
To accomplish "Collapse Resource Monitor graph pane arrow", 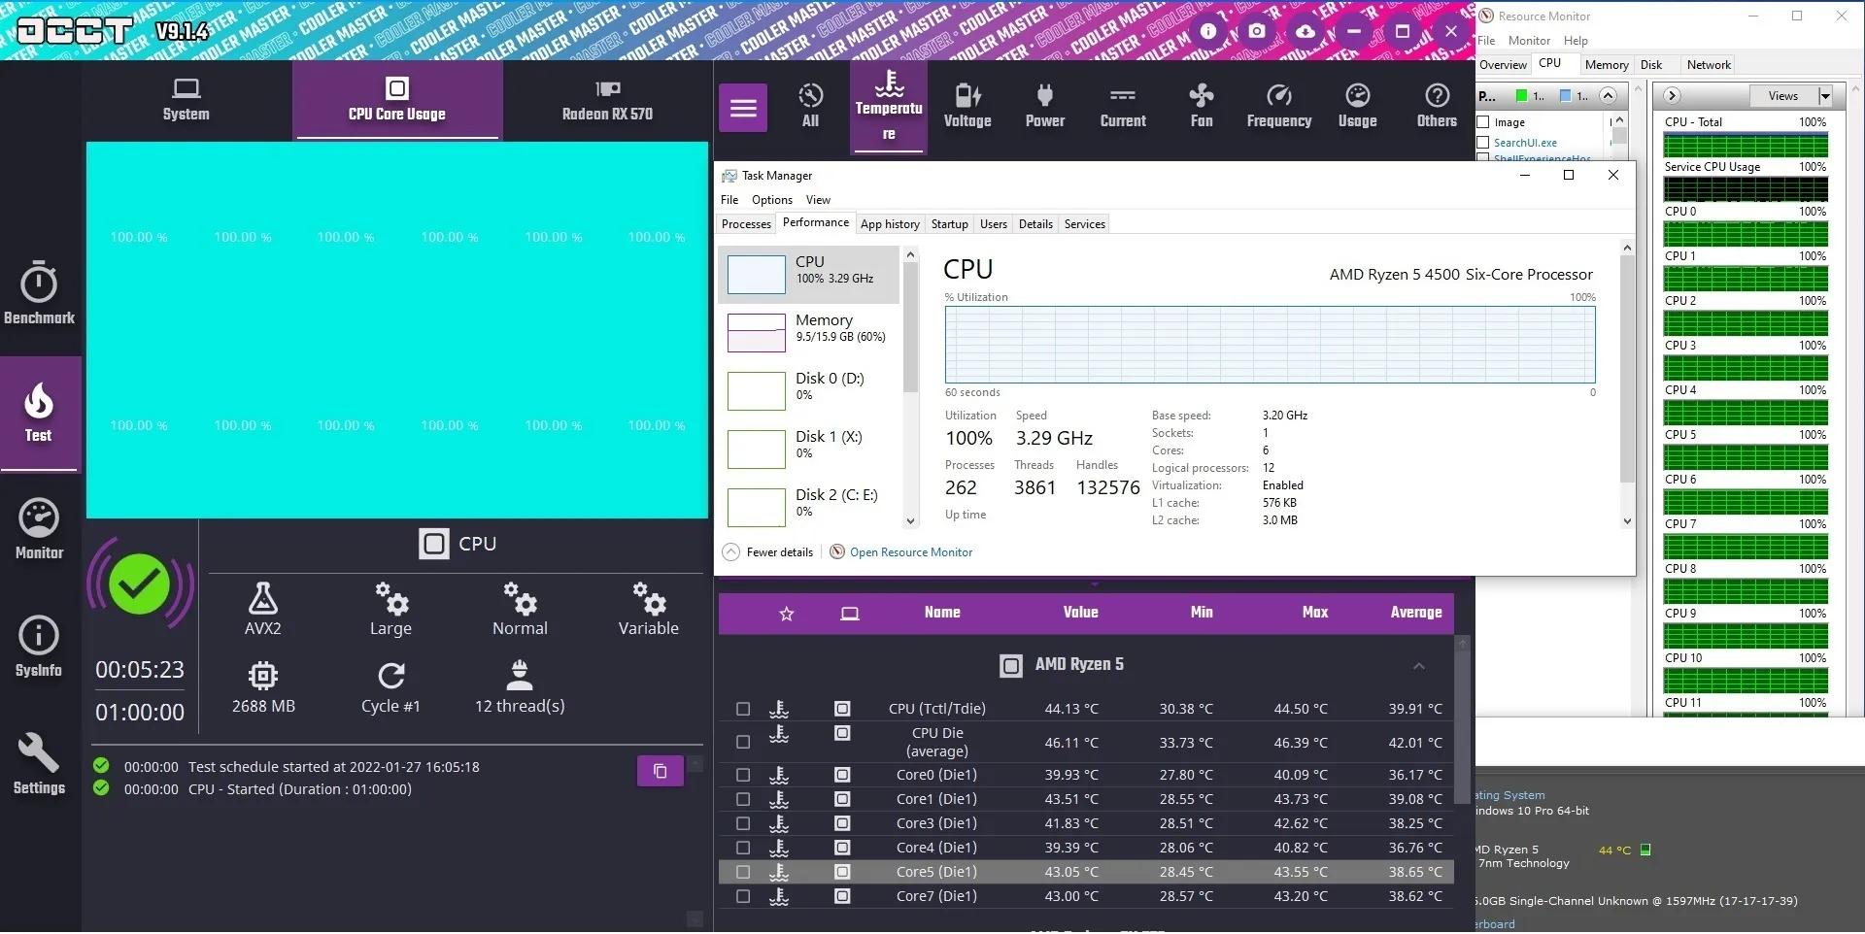I will click(1672, 96).
